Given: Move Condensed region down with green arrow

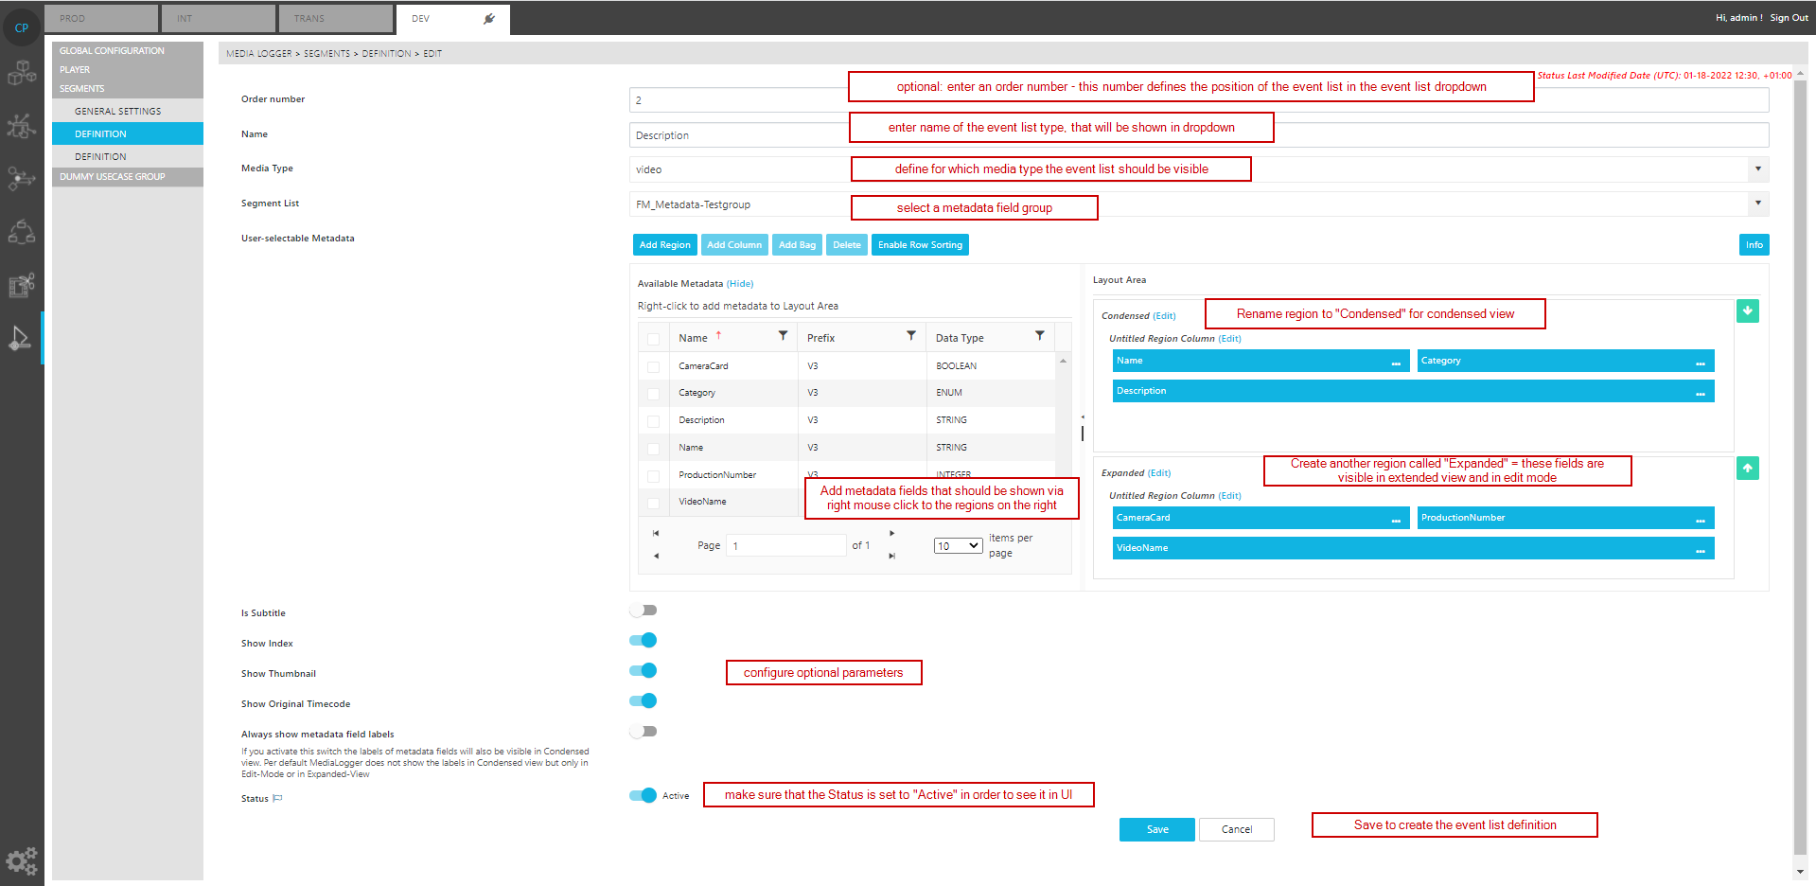Looking at the screenshot, I should click(x=1747, y=311).
